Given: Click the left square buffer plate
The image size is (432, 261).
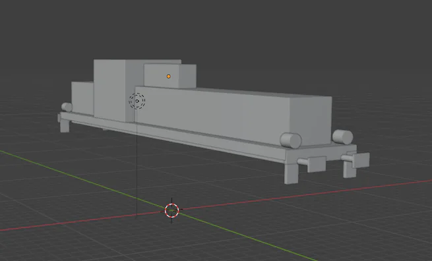Looking at the screenshot, I should coord(317,164).
